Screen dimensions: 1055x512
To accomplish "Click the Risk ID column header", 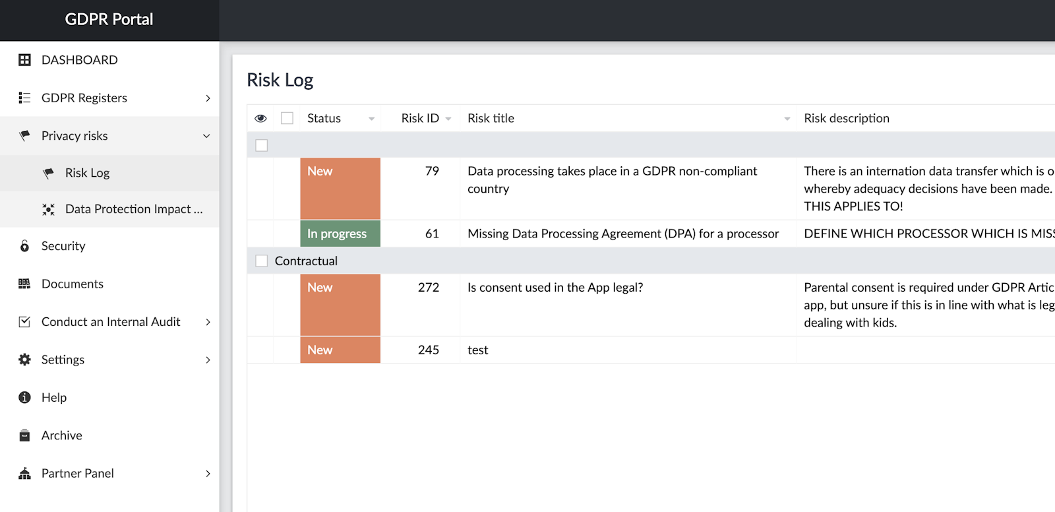I will point(419,118).
